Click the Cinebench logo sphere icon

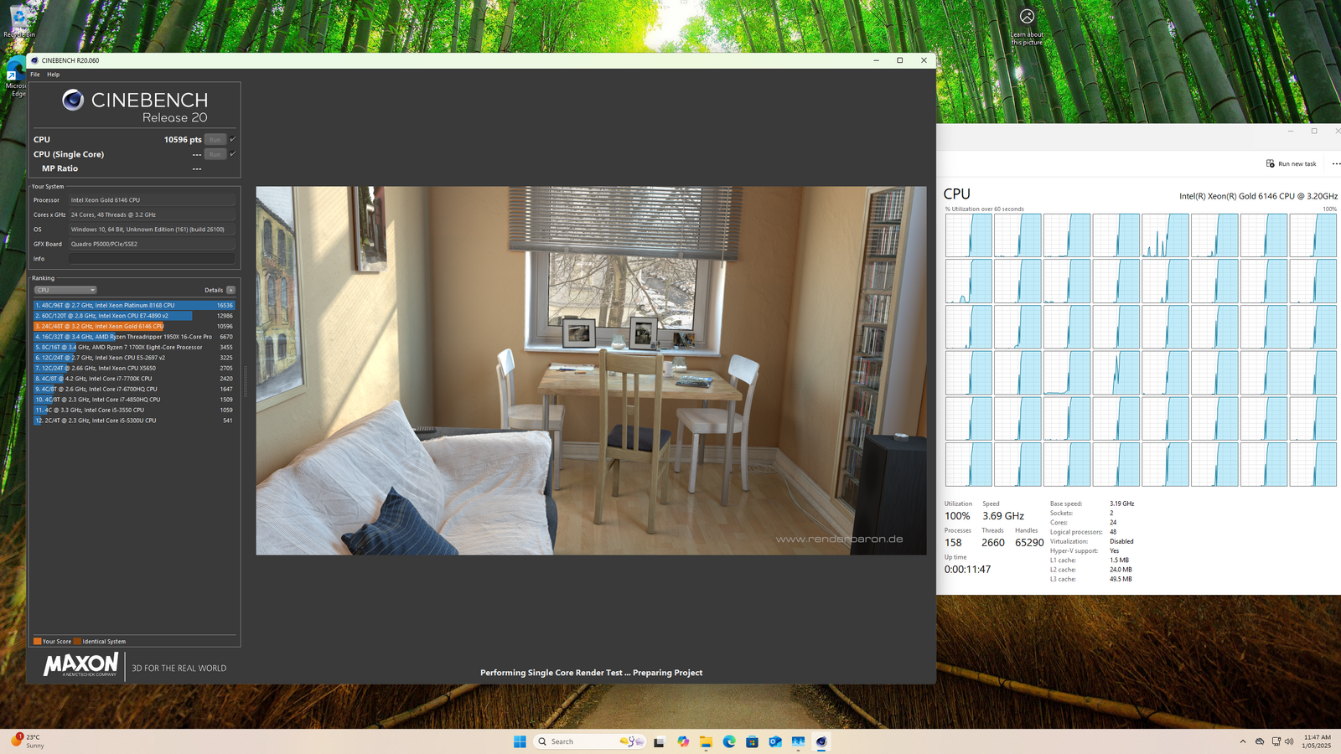[x=73, y=100]
